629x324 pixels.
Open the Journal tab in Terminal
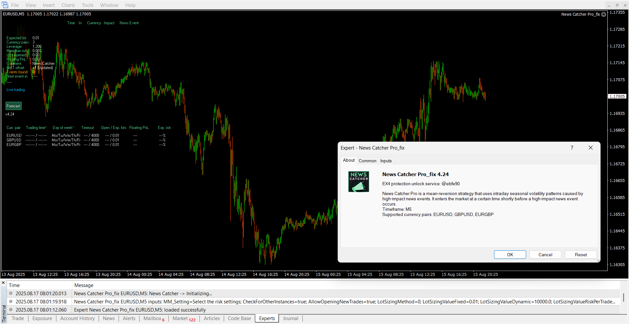coord(290,318)
